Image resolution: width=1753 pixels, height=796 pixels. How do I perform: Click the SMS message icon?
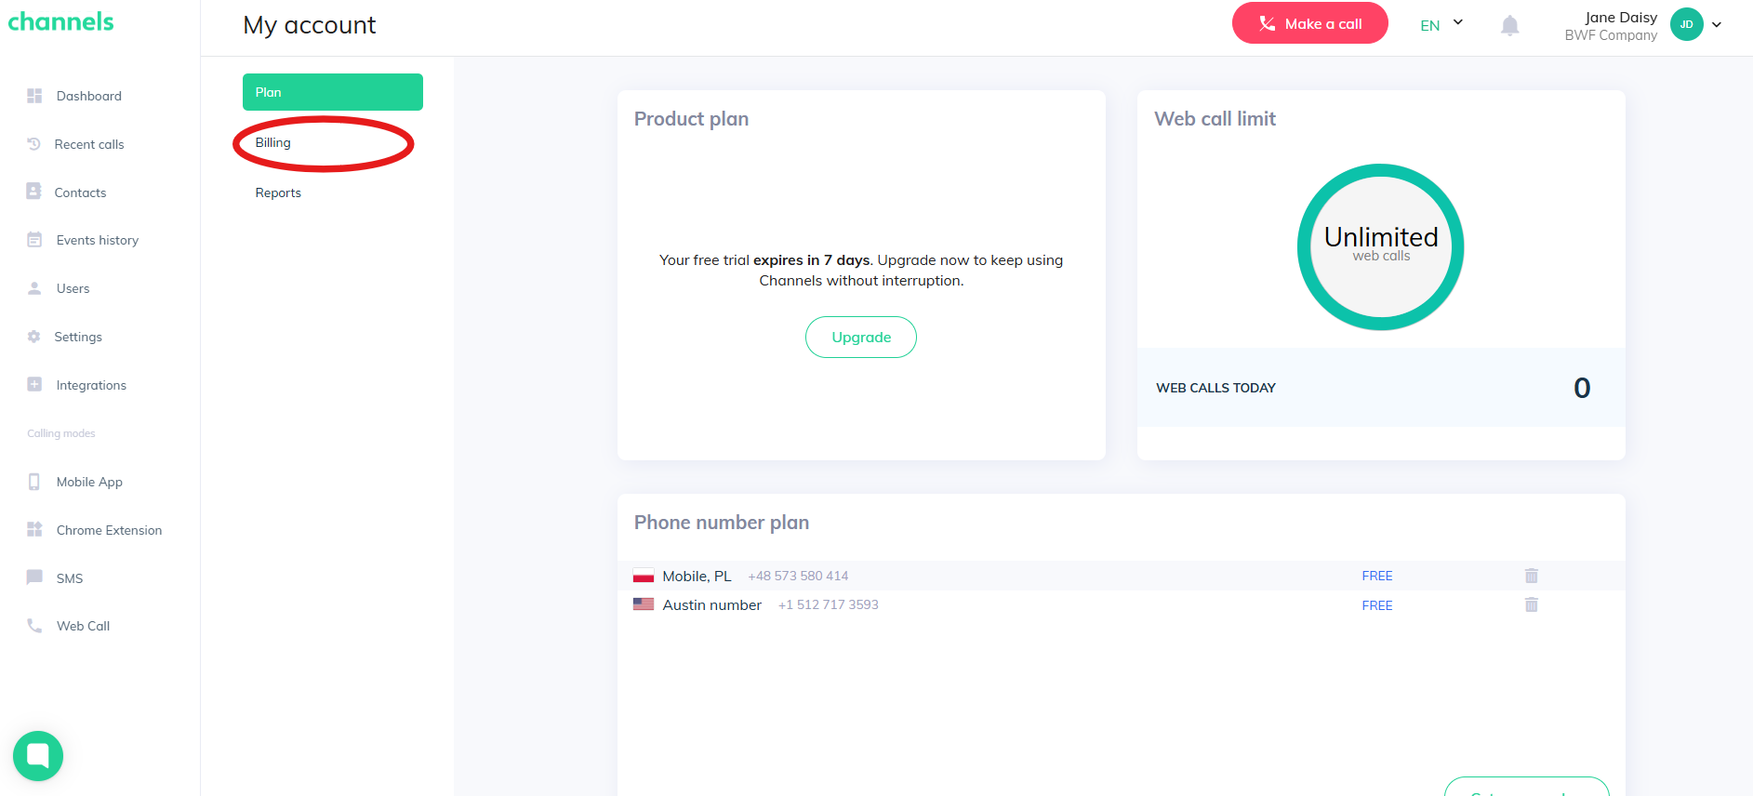tap(34, 577)
